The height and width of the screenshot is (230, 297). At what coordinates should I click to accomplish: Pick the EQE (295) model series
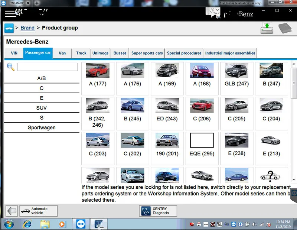point(202,146)
